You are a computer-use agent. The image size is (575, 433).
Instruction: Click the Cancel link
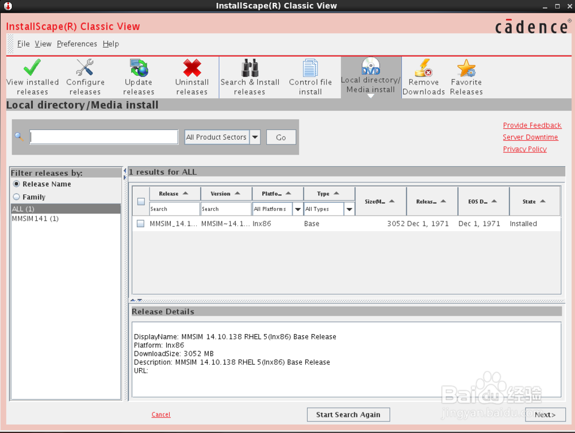(x=160, y=414)
